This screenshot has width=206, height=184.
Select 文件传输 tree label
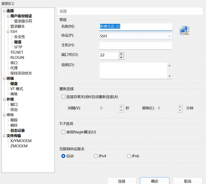14,136
